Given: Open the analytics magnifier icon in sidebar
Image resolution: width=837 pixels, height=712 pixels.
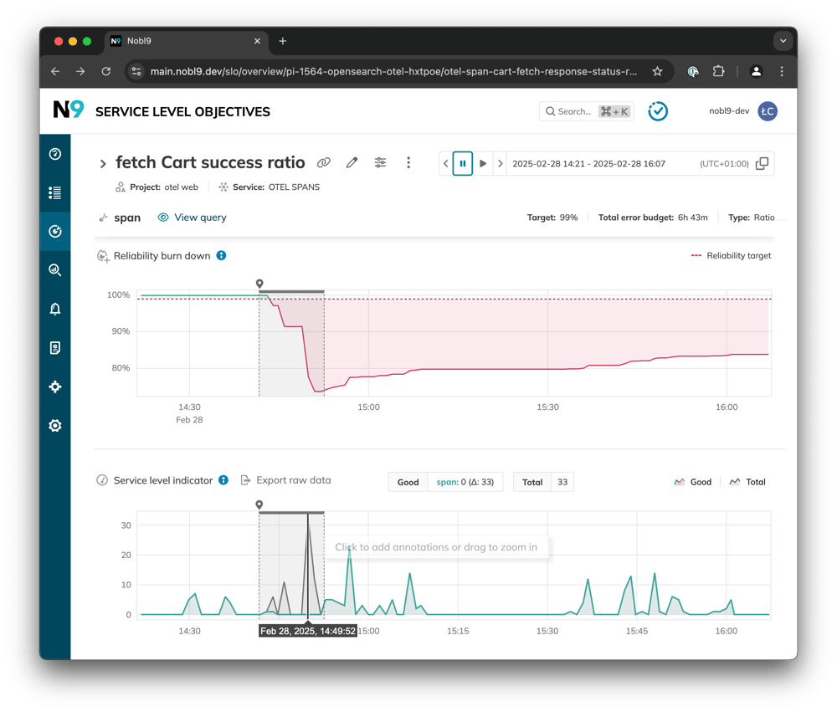Looking at the screenshot, I should (x=55, y=270).
